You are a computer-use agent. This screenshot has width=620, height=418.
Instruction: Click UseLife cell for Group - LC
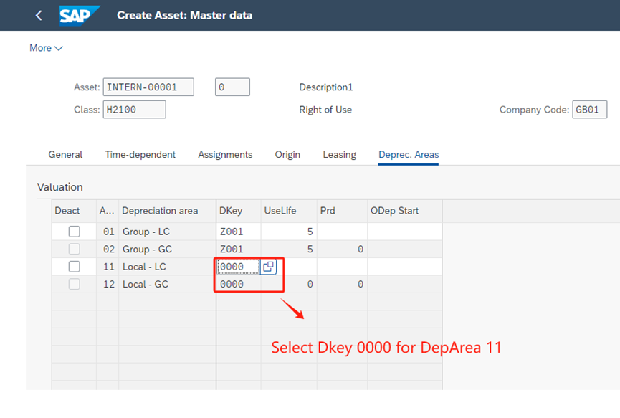tap(288, 232)
